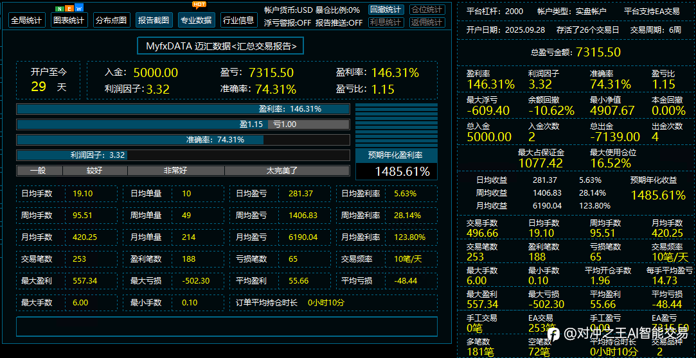The image size is (696, 358).
Task: Click 最大使用仓位 16.52% value
Action: [611, 163]
